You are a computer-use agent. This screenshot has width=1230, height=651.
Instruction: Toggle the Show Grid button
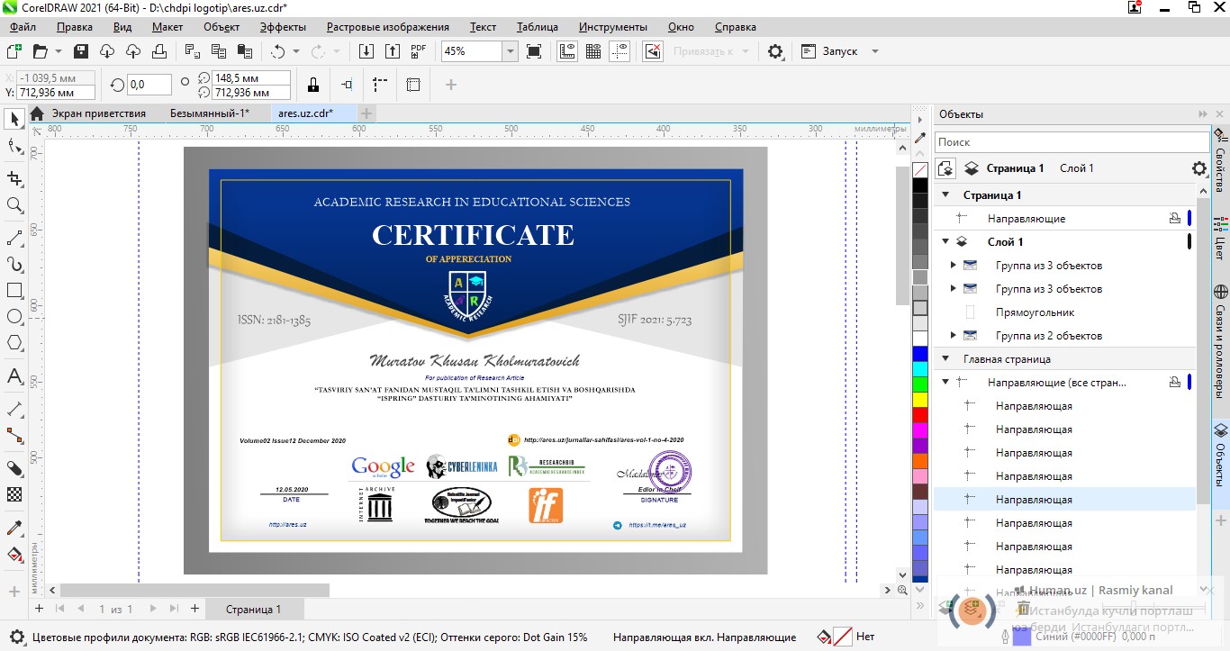pos(593,51)
